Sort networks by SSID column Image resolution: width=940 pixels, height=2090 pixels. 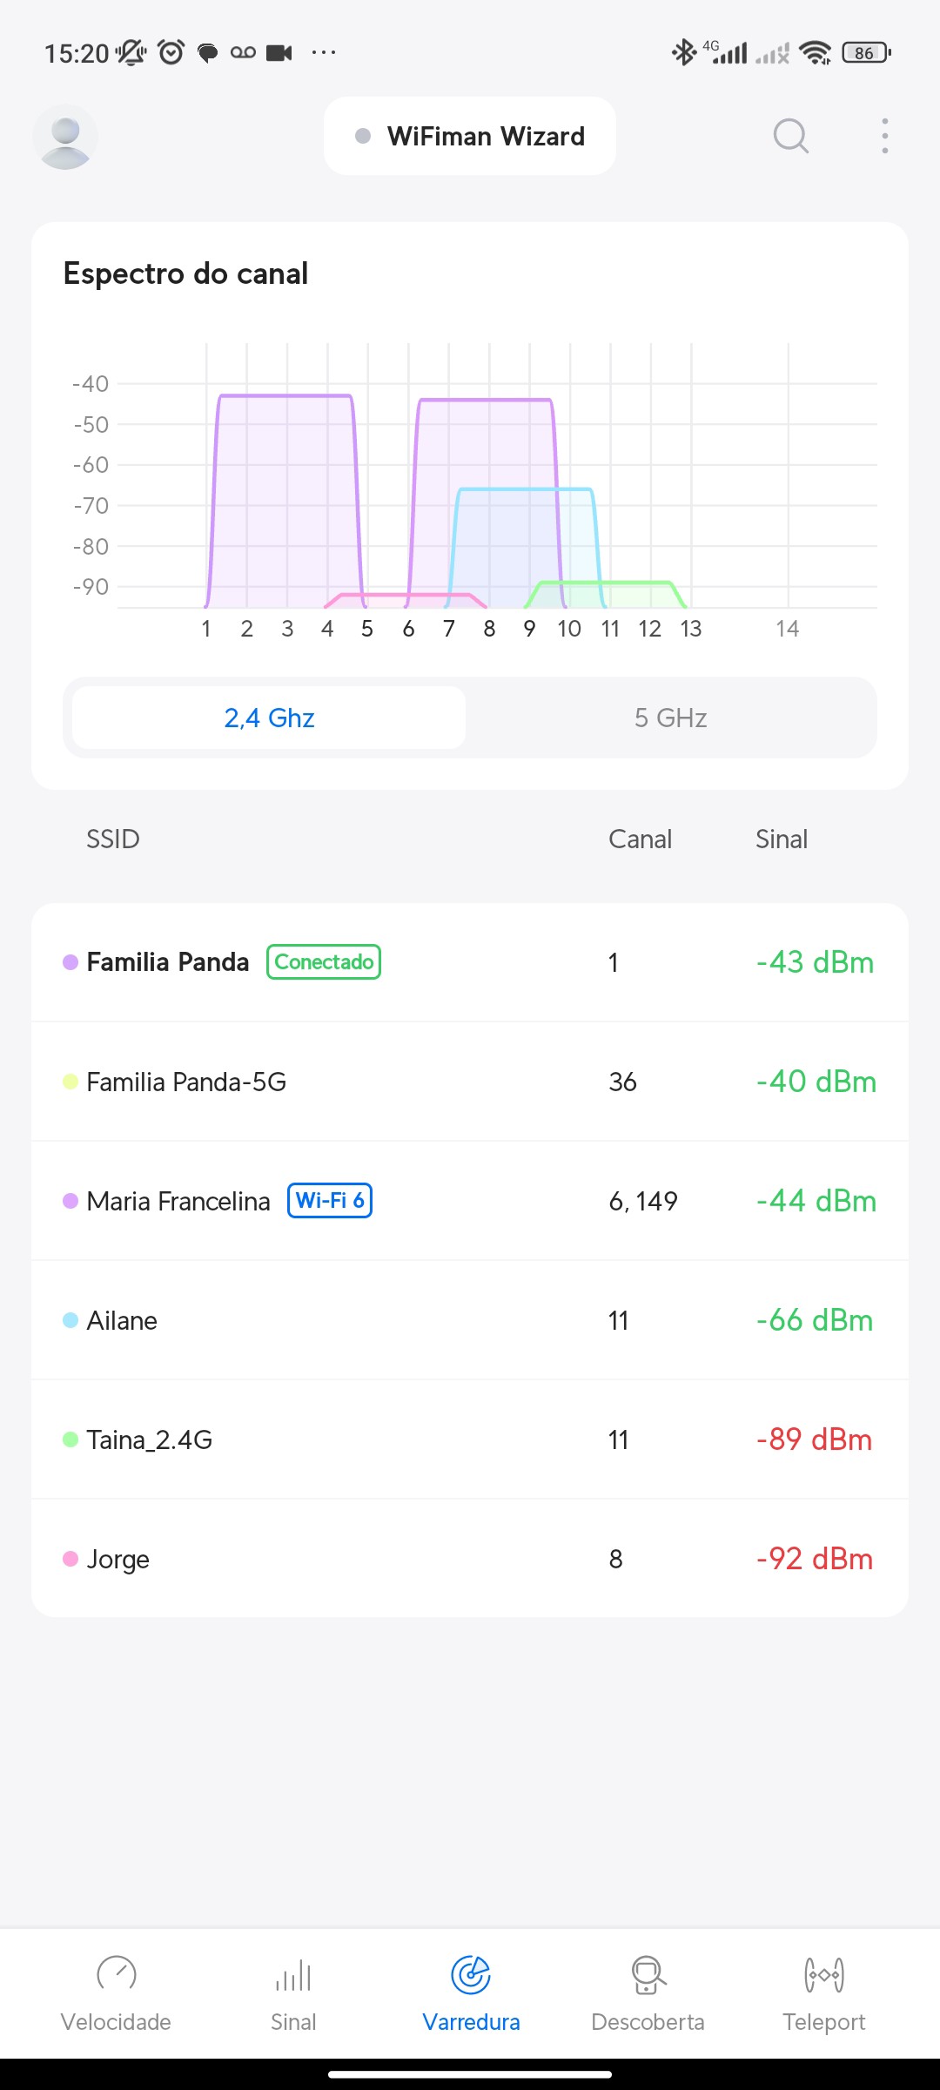(x=113, y=839)
